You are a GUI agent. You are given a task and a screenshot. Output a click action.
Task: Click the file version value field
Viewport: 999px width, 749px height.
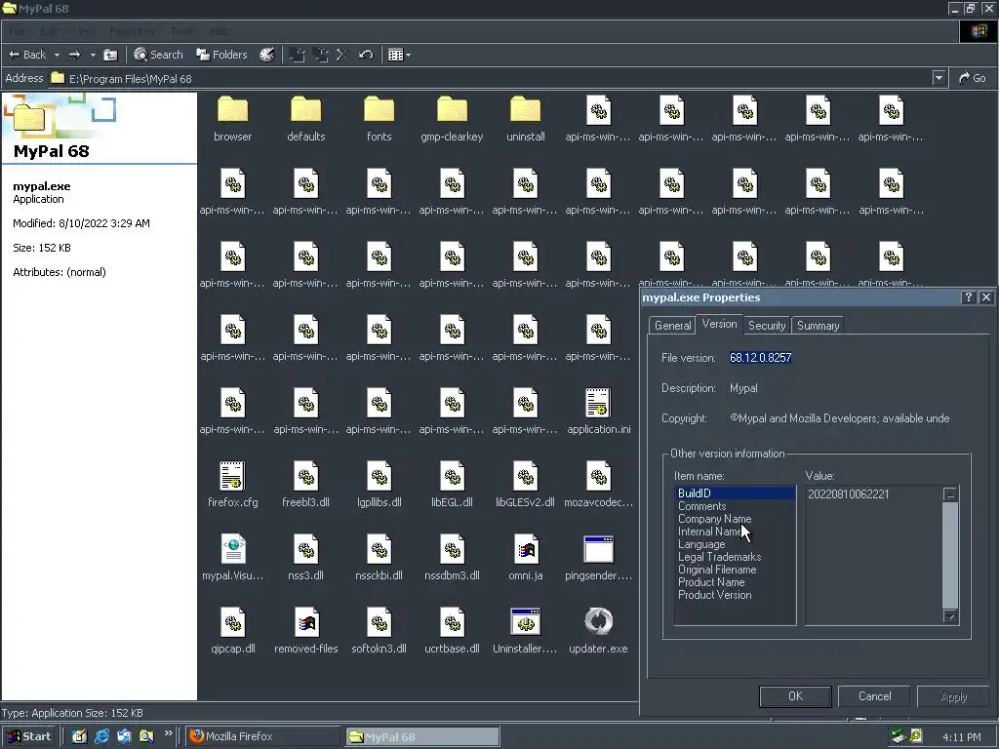pyautogui.click(x=761, y=358)
